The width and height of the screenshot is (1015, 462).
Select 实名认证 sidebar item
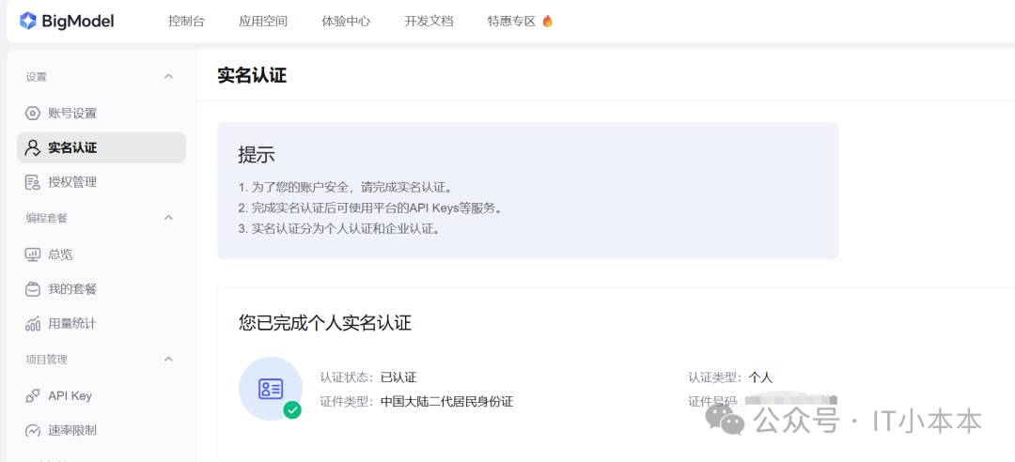[101, 147]
